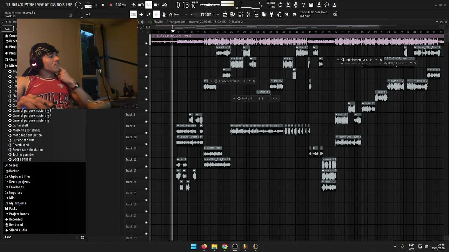Open the FILE menu
449x252 pixels.
click(x=8, y=5)
